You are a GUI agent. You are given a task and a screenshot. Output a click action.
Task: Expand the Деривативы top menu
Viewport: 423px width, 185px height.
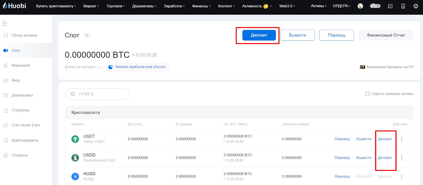(x=144, y=6)
